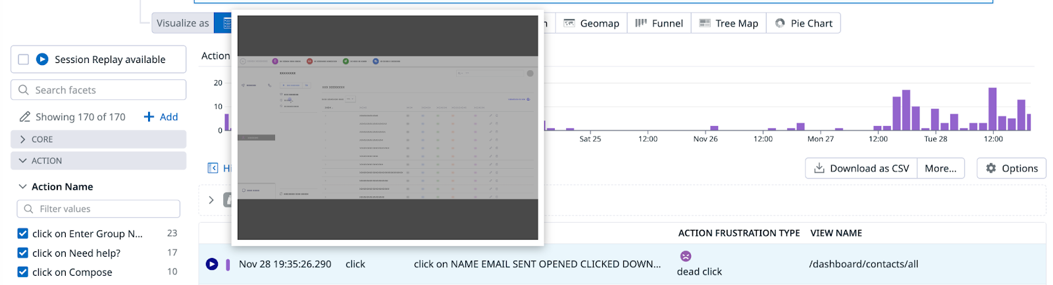This screenshot has width=1053, height=285.
Task: Collapse the ACTION facet group
Action: 23,161
